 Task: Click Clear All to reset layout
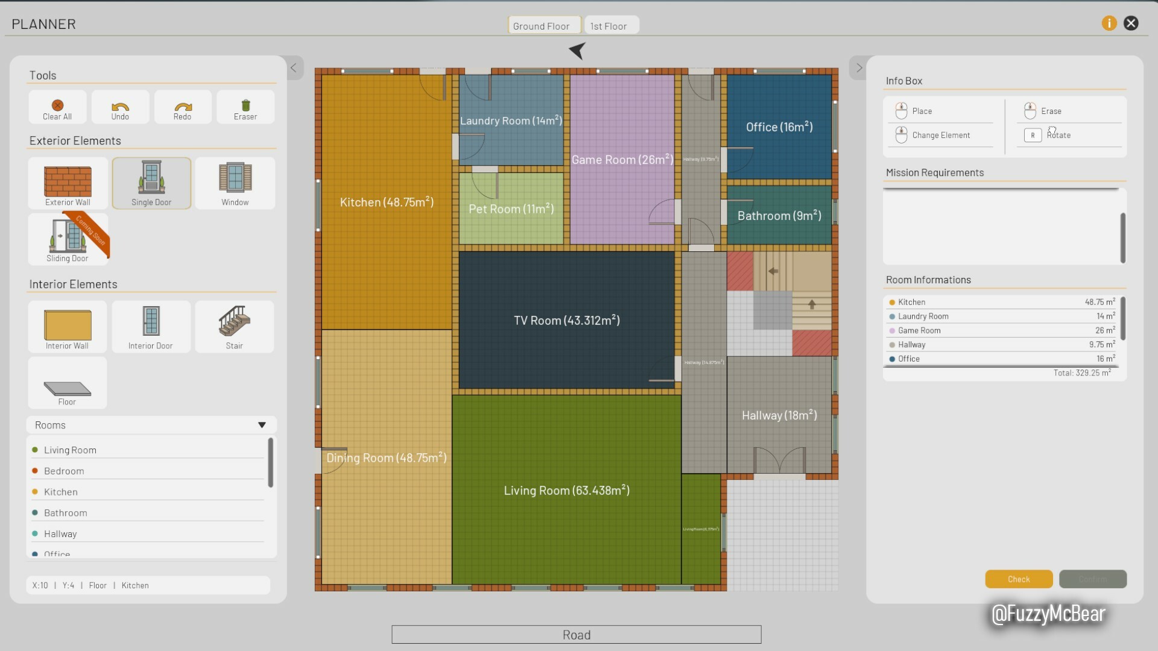[x=57, y=107]
